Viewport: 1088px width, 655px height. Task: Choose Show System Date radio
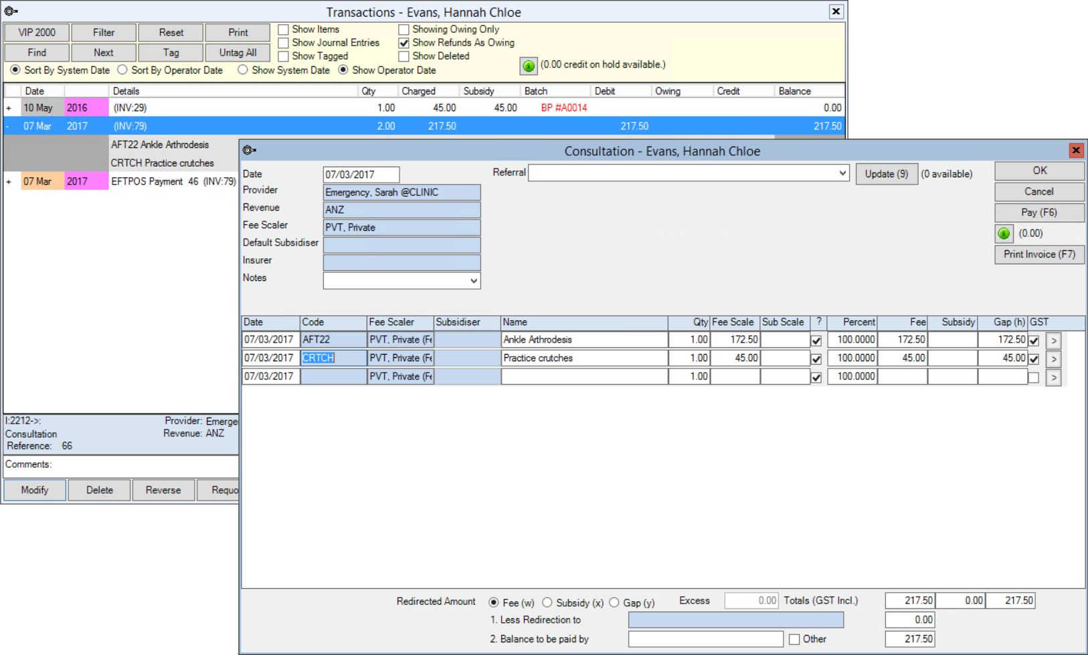coord(243,70)
